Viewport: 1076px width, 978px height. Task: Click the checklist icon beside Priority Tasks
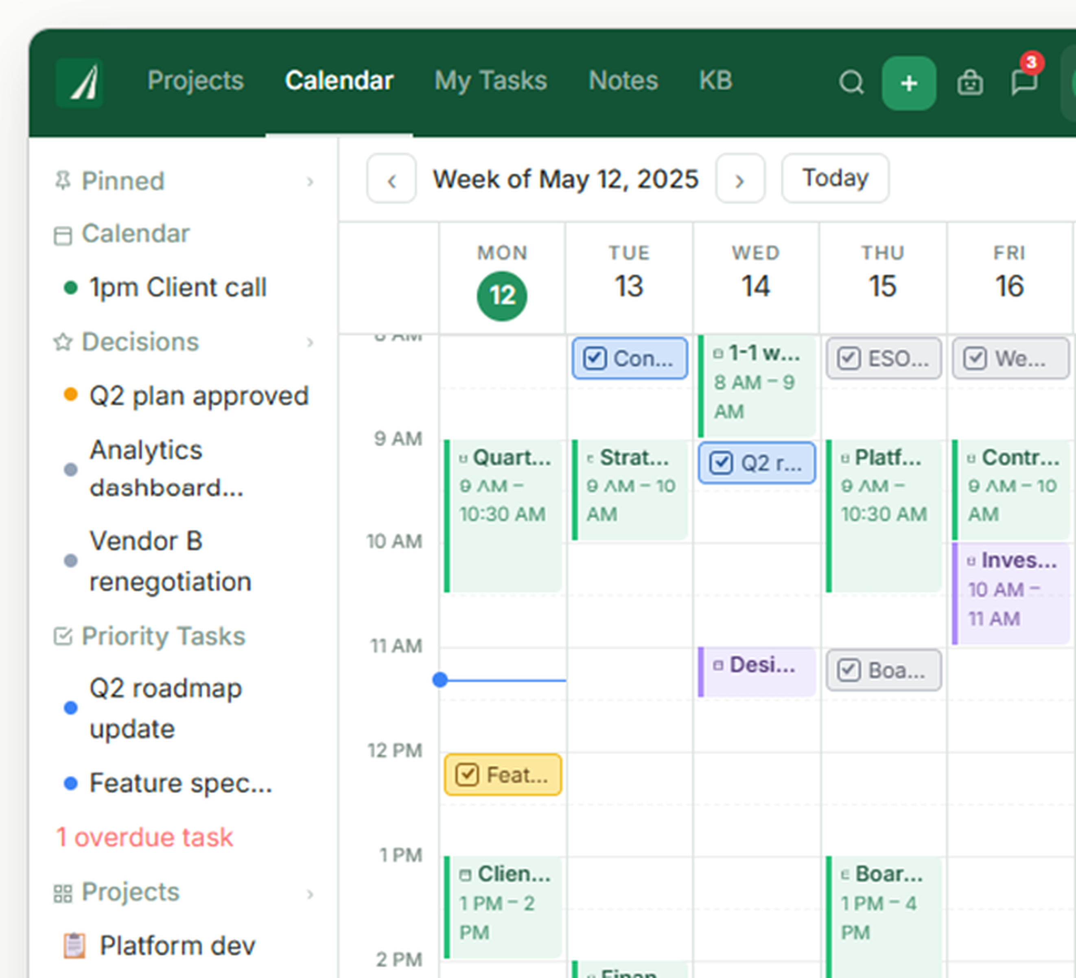point(63,636)
